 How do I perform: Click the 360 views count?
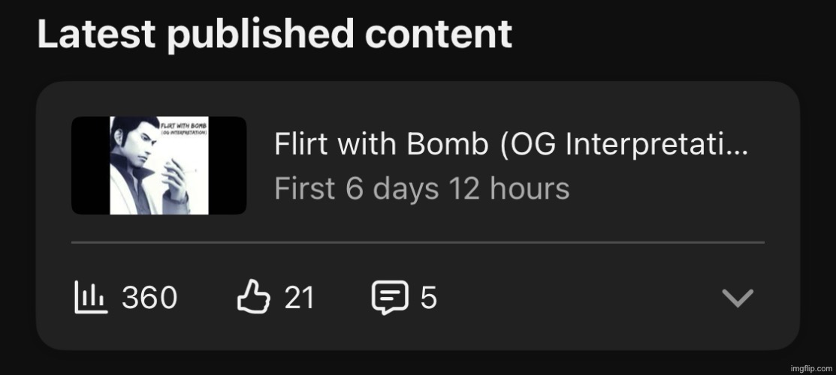click(x=149, y=297)
